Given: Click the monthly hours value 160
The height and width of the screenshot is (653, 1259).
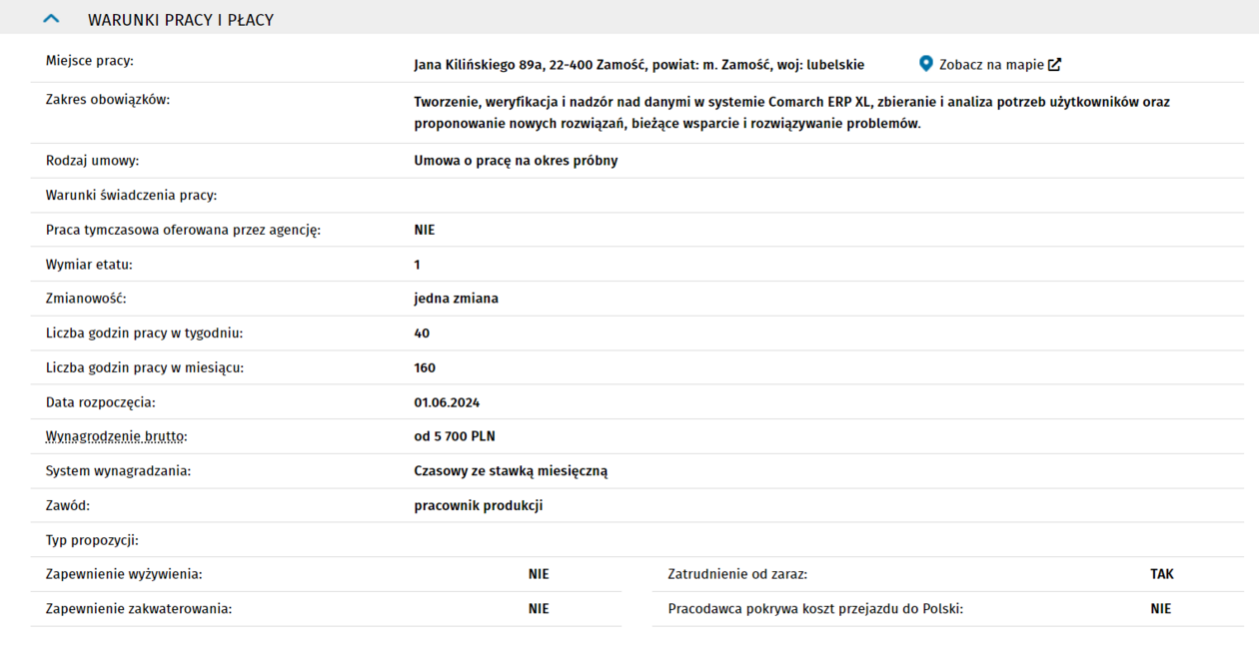Looking at the screenshot, I should click(x=425, y=367).
